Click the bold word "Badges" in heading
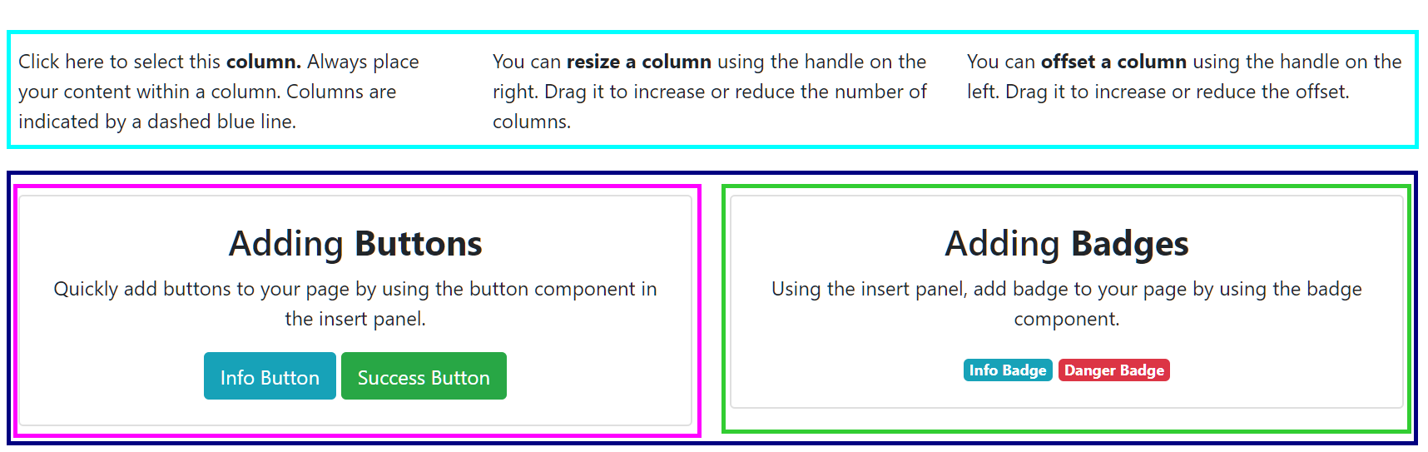 click(1129, 244)
